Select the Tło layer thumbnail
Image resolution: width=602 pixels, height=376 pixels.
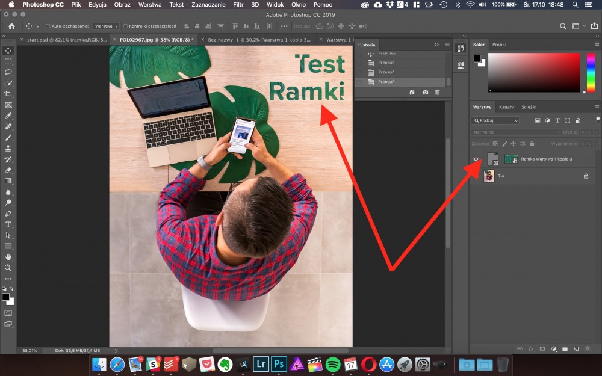tap(489, 176)
